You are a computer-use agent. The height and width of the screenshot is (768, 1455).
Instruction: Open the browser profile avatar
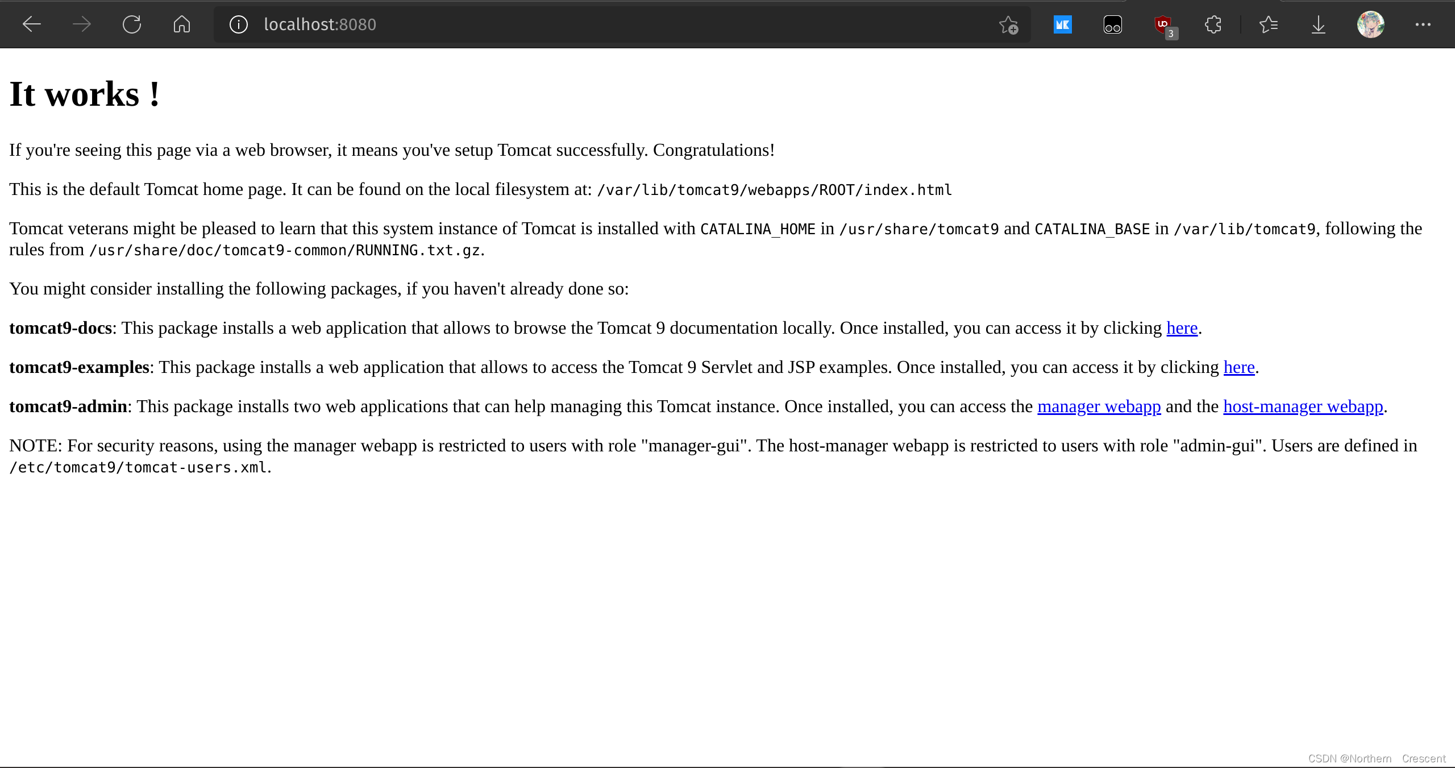click(1371, 24)
